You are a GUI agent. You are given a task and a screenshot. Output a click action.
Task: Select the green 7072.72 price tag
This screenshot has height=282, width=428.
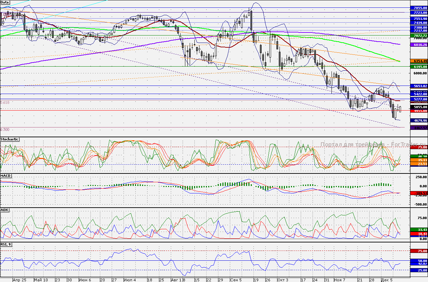pyautogui.click(x=418, y=36)
